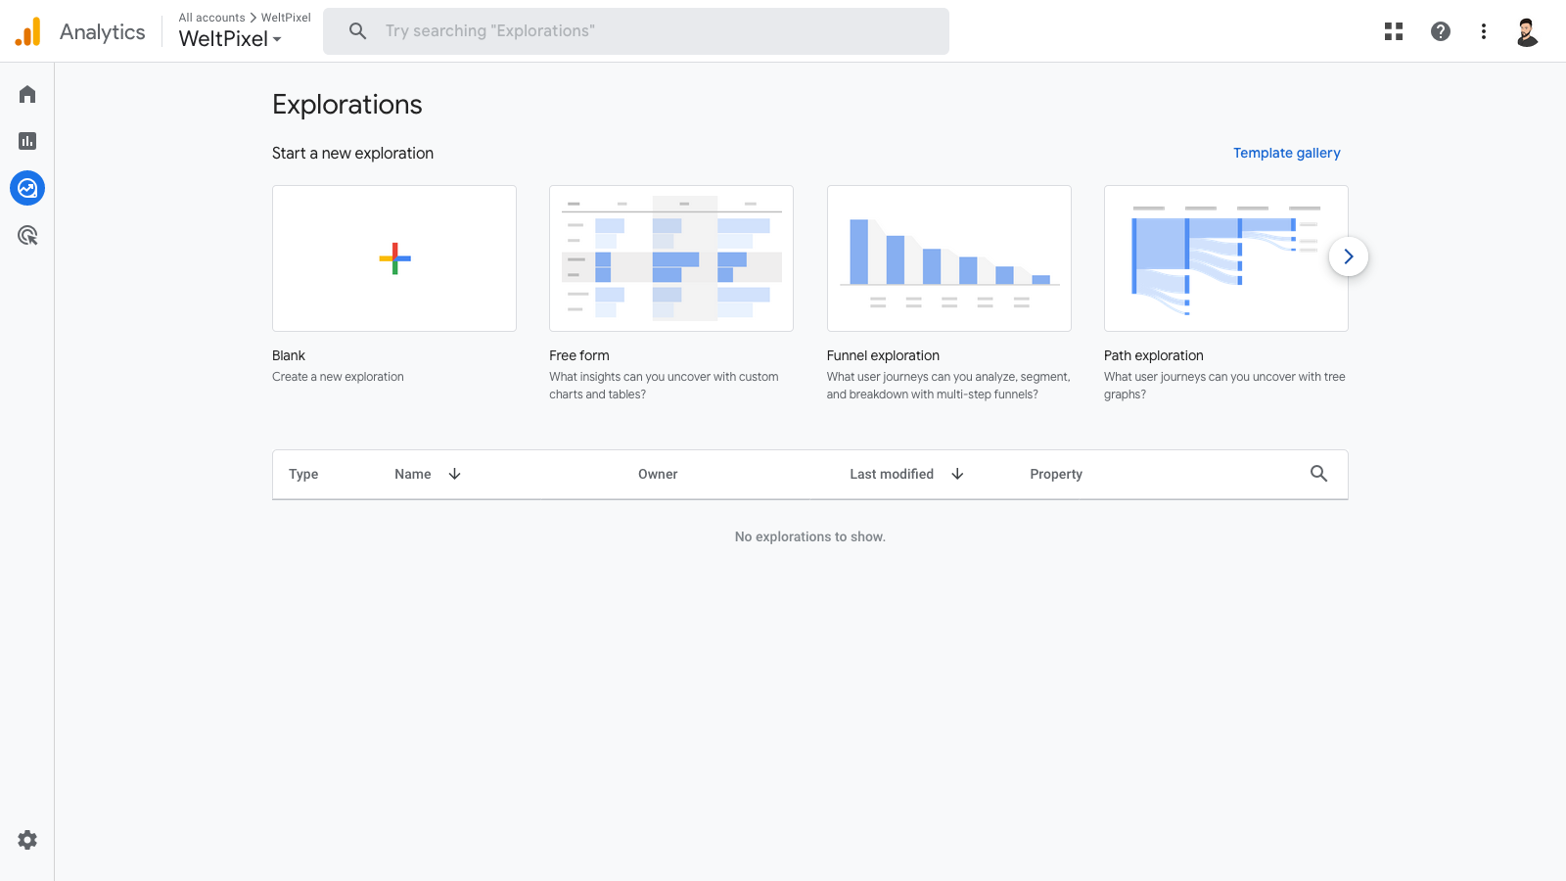Open the Template gallery link
Viewport: 1566px width, 881px height.
(x=1286, y=153)
